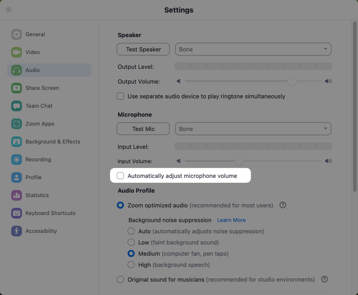Open Zoom Apps settings
The image size is (358, 295).
tap(49, 124)
